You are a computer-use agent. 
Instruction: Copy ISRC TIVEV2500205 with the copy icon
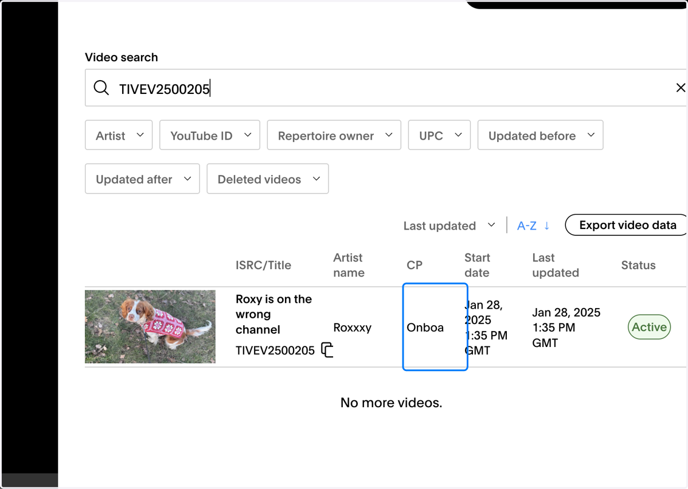[327, 350]
